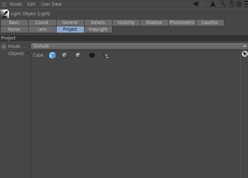Toggle Cube hierarchy children icon
The width and height of the screenshot is (248, 178).
(106, 55)
